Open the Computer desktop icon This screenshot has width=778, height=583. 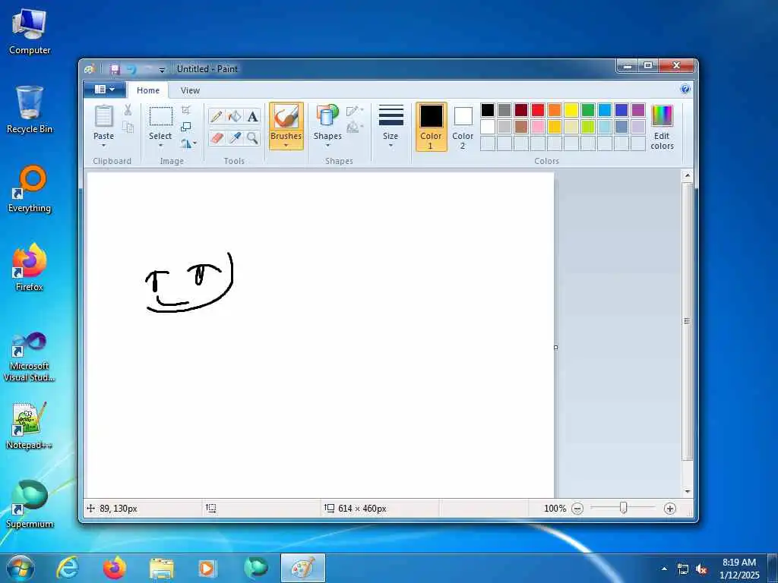tap(30, 30)
